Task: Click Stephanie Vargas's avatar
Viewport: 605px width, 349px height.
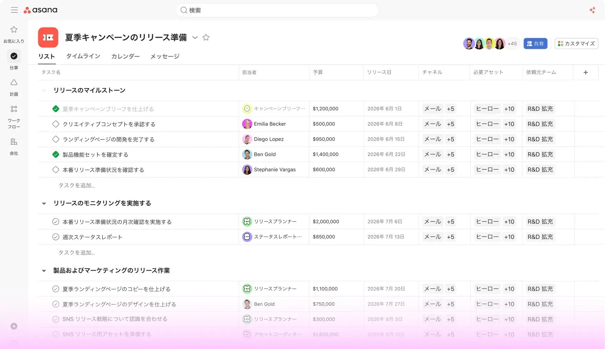Action: click(x=247, y=169)
